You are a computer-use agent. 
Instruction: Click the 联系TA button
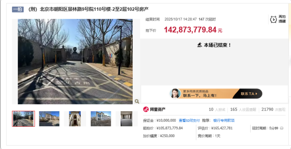(249, 94)
